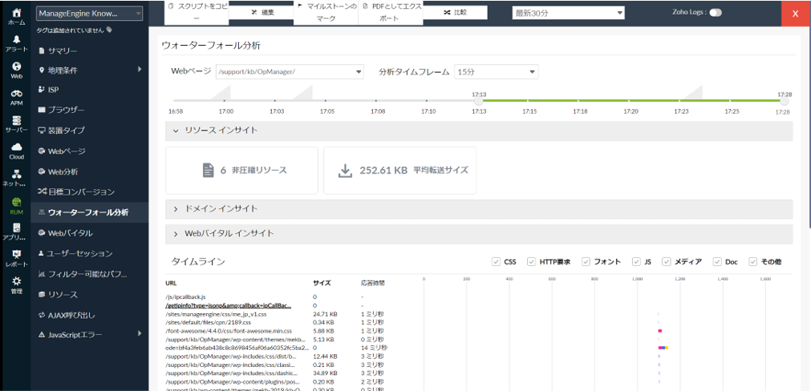This screenshot has width=811, height=391.
Task: Click the pink bar for font-awesome.min.css
Action: coord(660,331)
